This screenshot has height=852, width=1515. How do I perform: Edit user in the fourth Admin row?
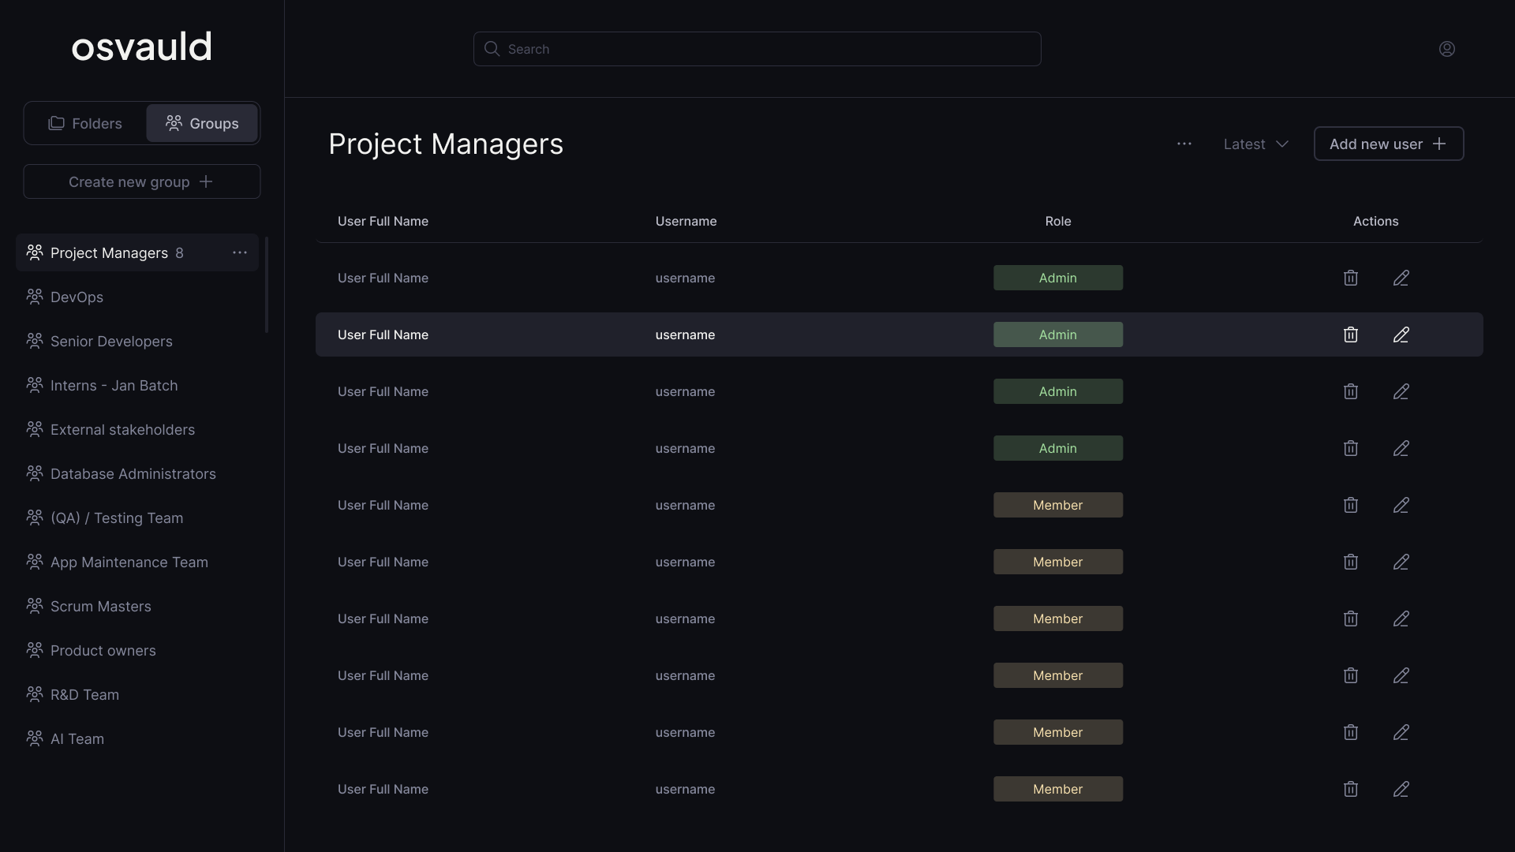coord(1401,448)
